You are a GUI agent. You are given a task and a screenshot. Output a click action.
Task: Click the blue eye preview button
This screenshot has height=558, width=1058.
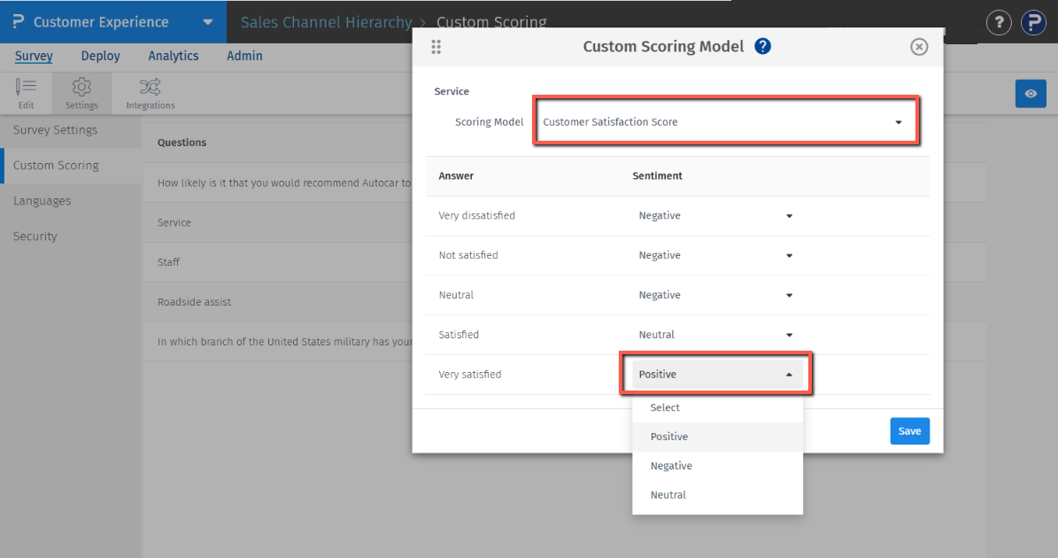[x=1031, y=94]
